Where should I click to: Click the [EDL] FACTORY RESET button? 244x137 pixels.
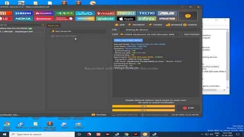[x=78, y=36]
